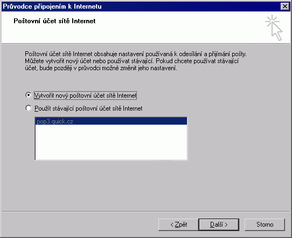Screen dimensions: 292x238
Task: Click the greater-than arrow on the Další button
Action: point(226,225)
